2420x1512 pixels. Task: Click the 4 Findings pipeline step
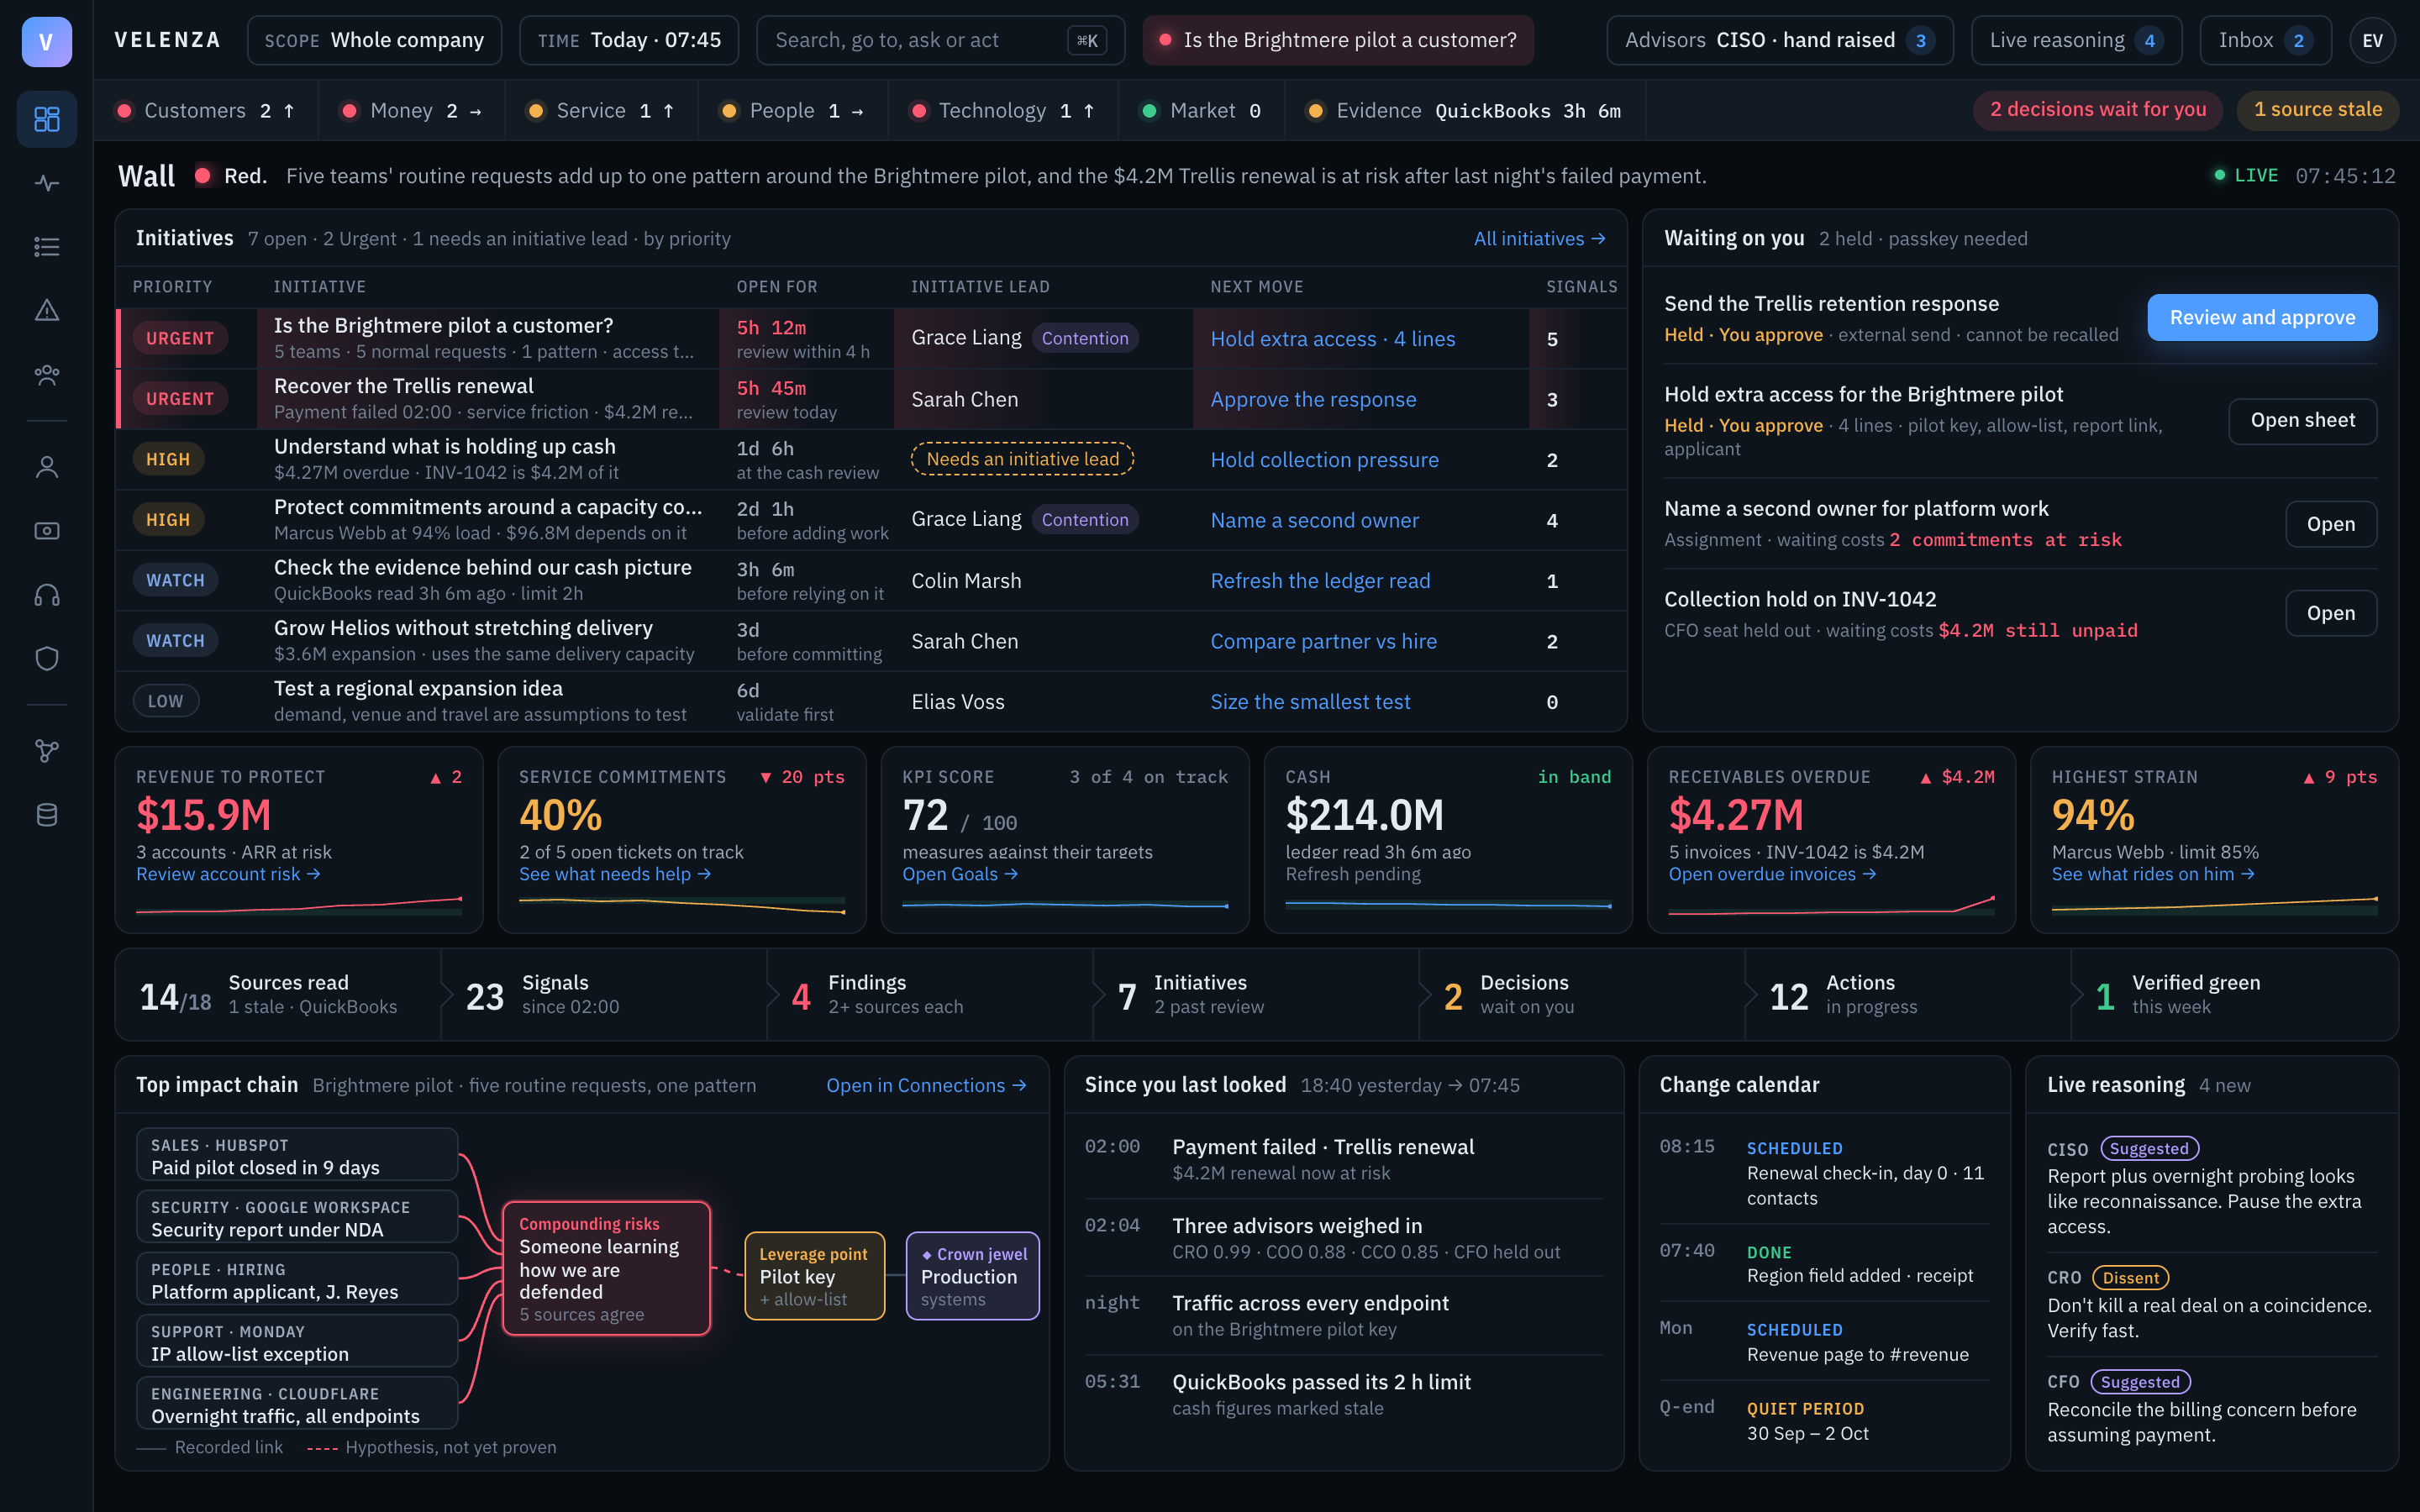[930, 995]
